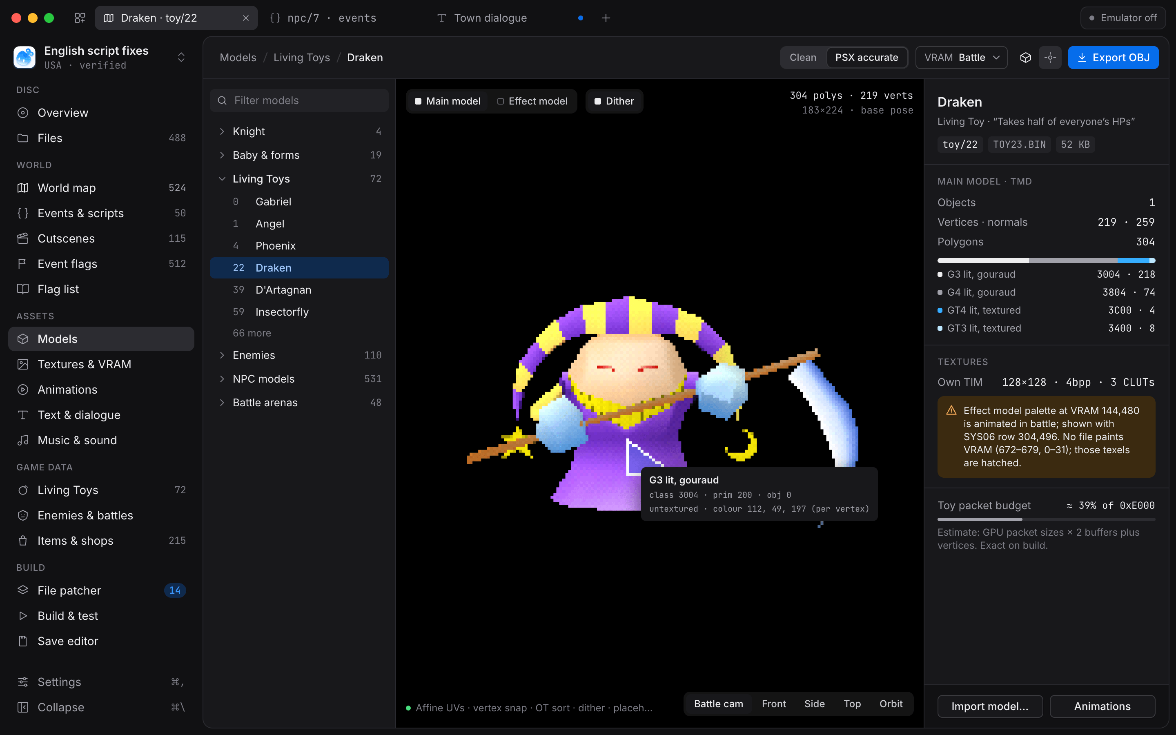
Task: Click Import model... button
Action: point(990,706)
